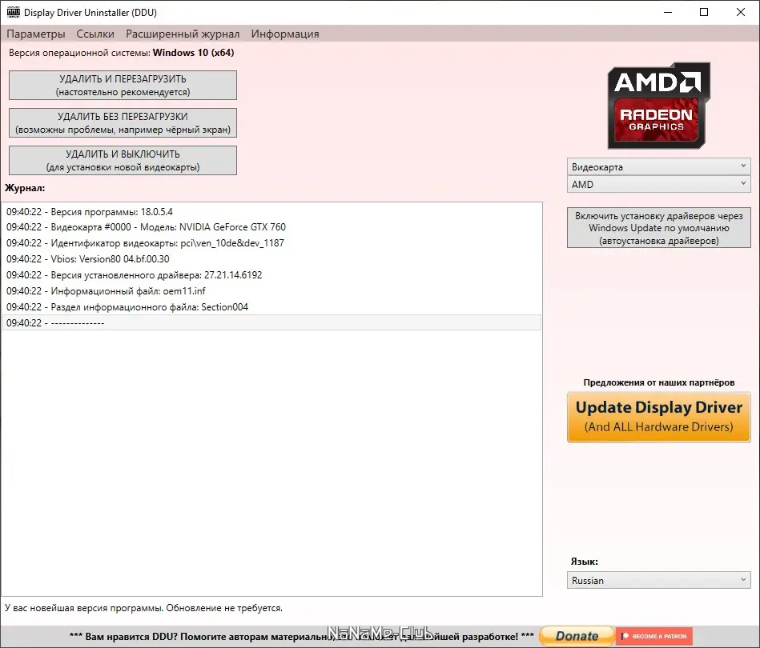The height and width of the screenshot is (648, 760).
Task: Select log line NVIDIA GeForce GTX 760
Action: pyautogui.click(x=271, y=226)
